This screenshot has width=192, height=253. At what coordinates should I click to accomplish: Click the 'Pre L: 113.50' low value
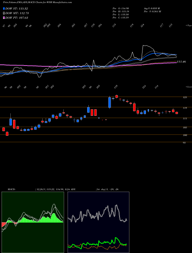click(121, 15)
